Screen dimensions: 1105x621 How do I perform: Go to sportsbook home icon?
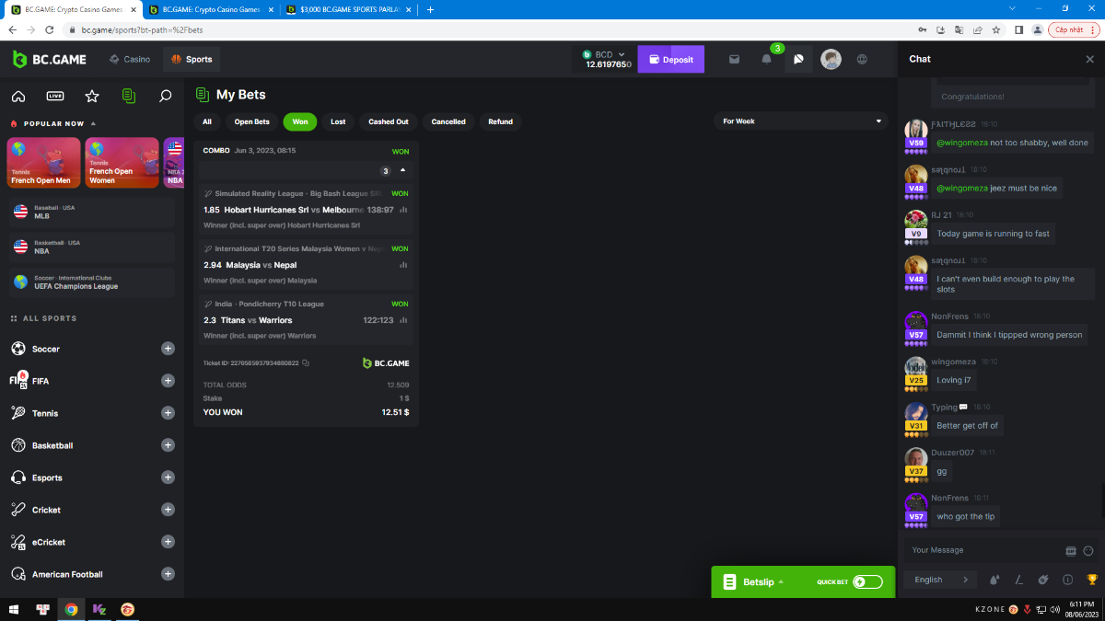tap(18, 96)
